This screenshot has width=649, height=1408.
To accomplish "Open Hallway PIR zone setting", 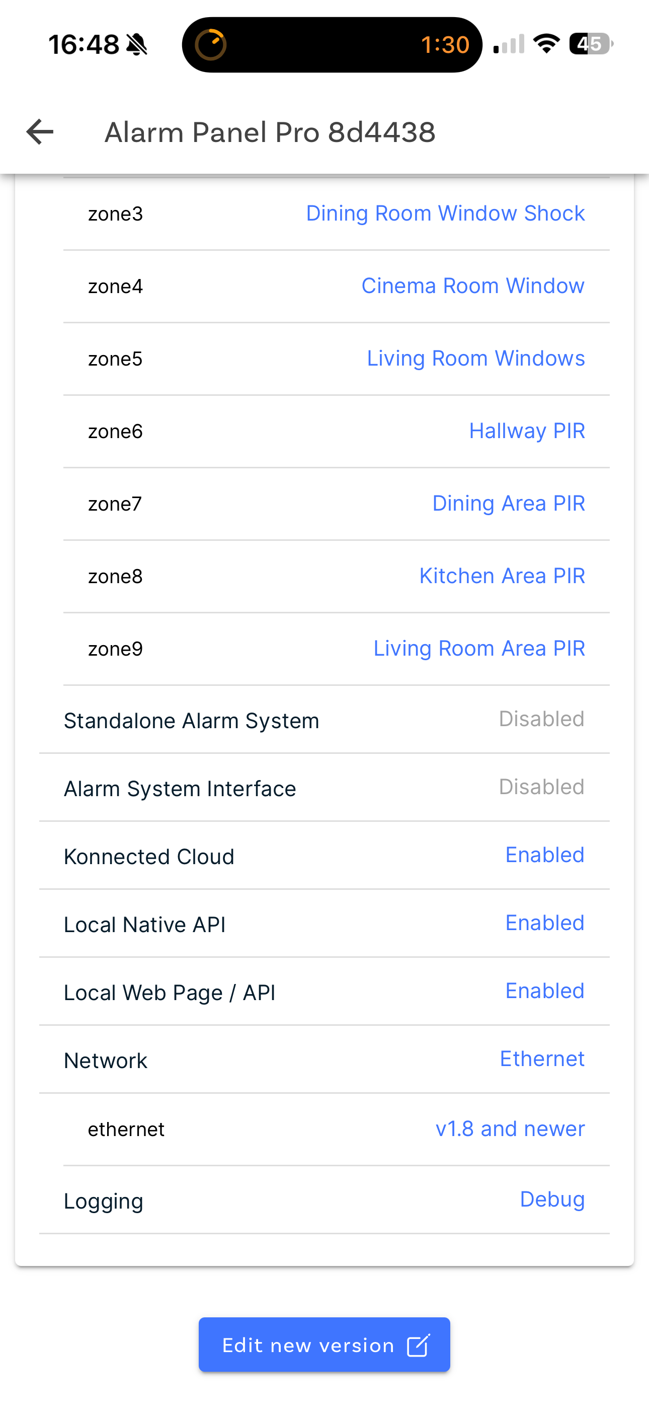I will pyautogui.click(x=527, y=431).
